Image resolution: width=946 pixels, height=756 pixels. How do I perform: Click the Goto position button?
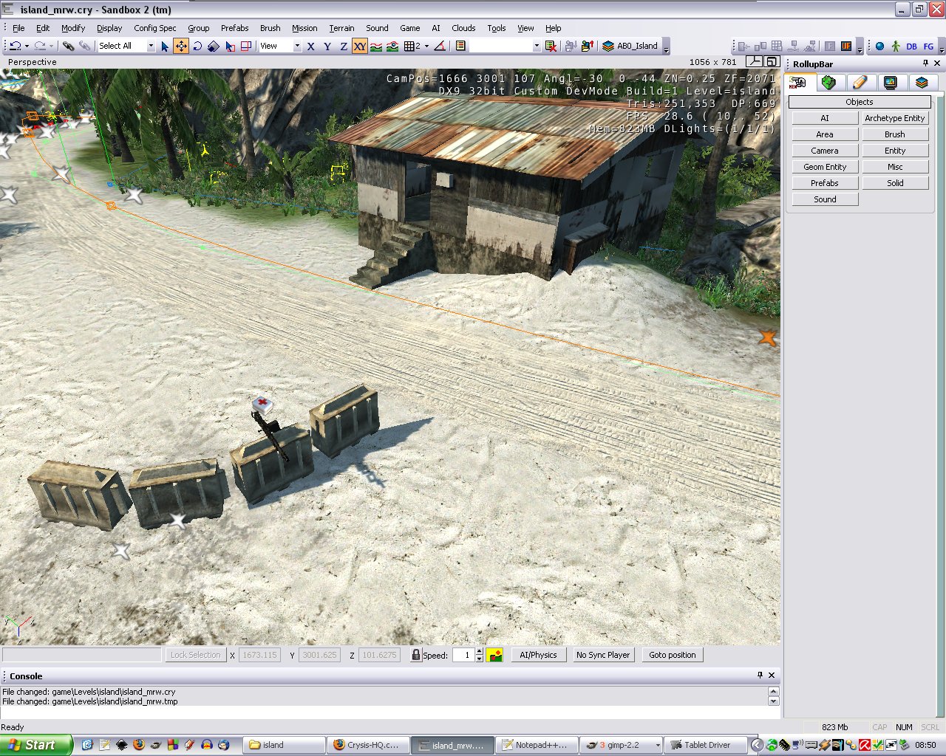pos(672,655)
